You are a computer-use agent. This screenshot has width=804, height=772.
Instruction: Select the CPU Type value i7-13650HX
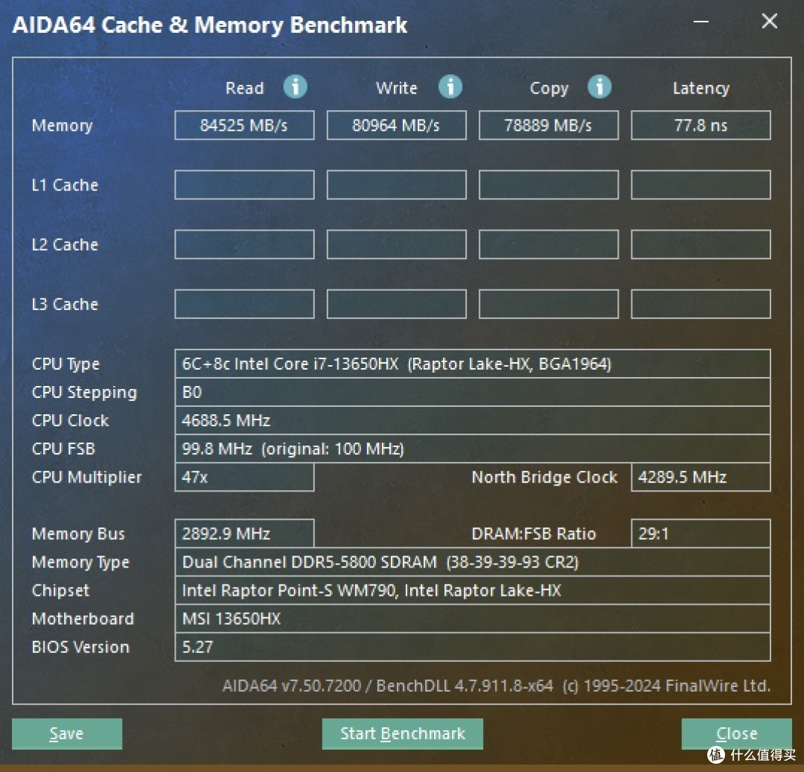tap(472, 364)
